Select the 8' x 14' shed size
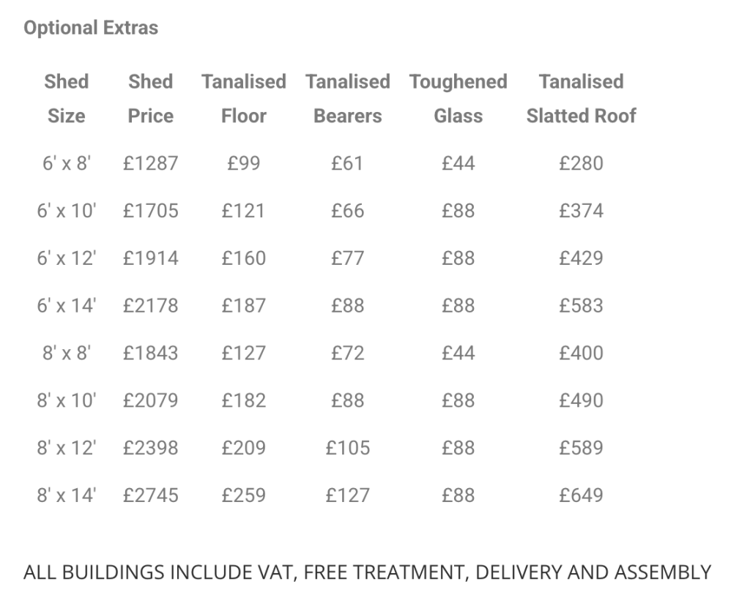 coord(67,495)
